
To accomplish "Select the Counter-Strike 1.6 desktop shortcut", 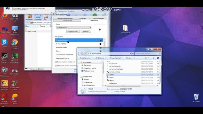I will 15,17.
